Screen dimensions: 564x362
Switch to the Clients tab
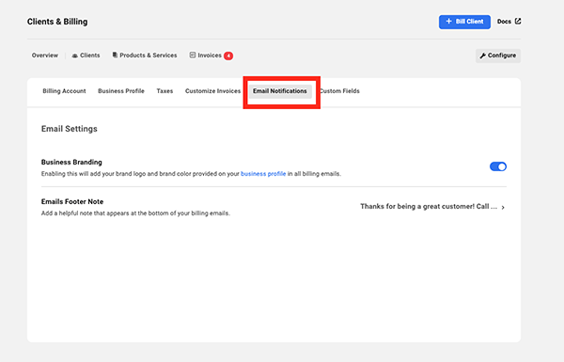[x=86, y=55]
